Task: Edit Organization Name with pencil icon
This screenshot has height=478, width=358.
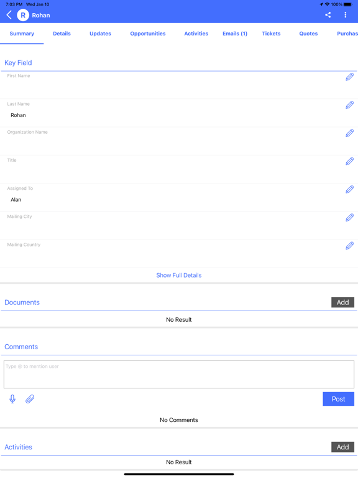Action: 349,133
